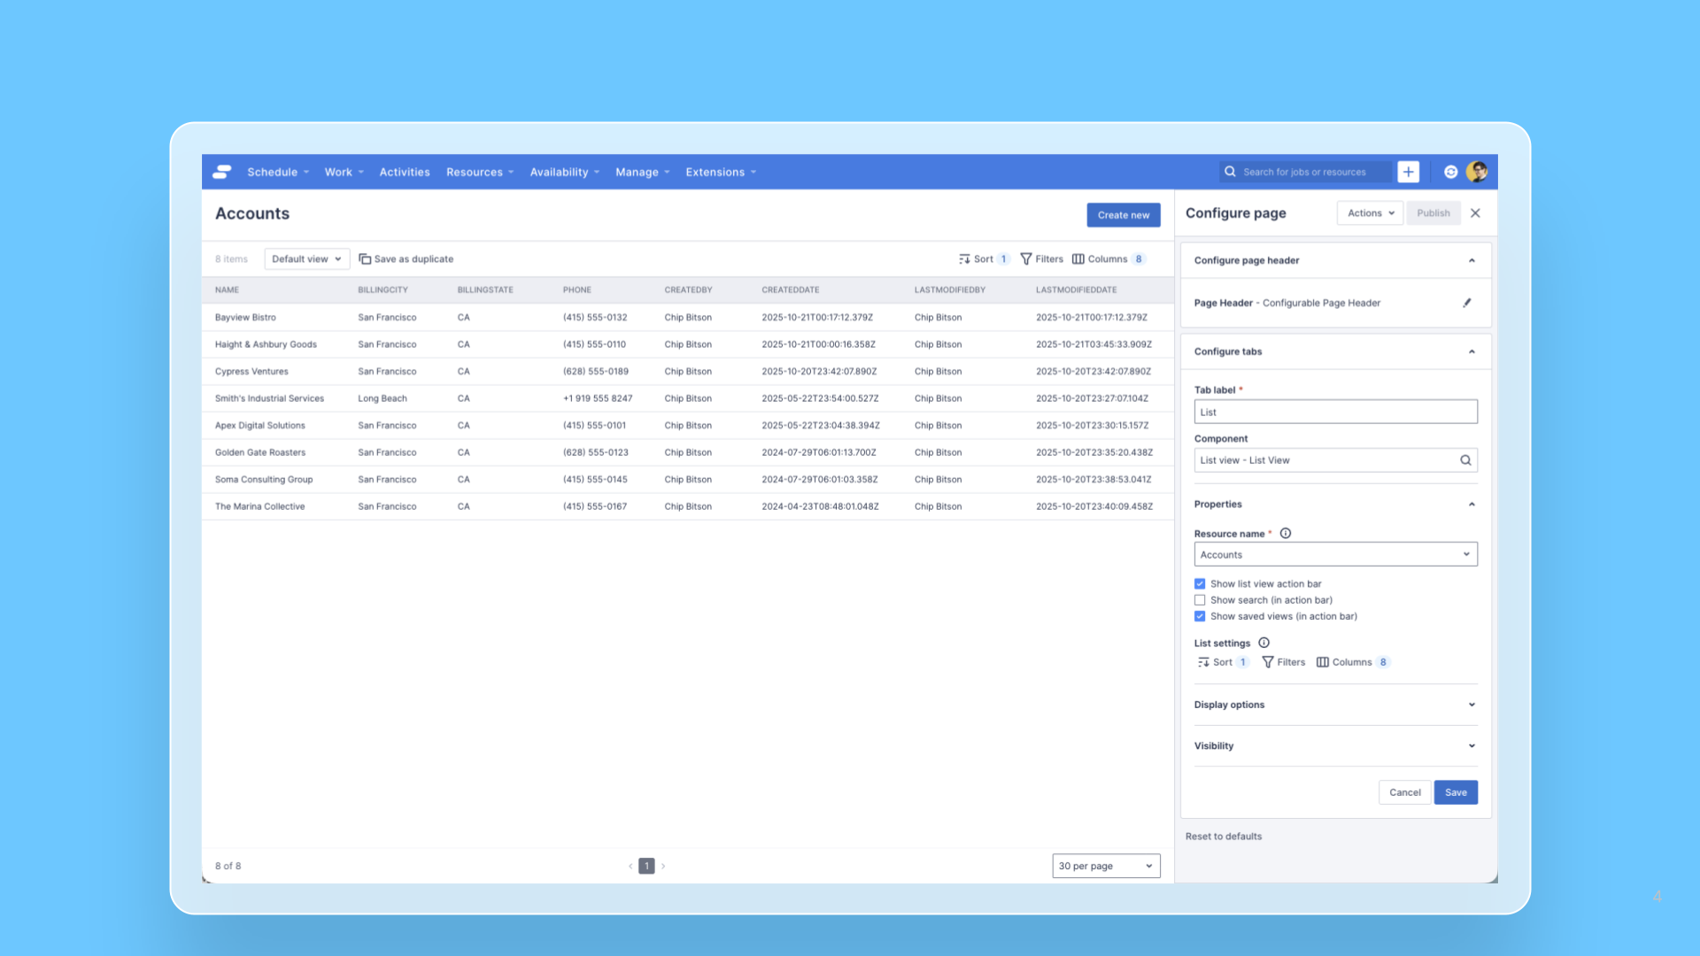Click the Sort icon under List settings
Viewport: 1700px width, 956px height.
[x=1203, y=662]
